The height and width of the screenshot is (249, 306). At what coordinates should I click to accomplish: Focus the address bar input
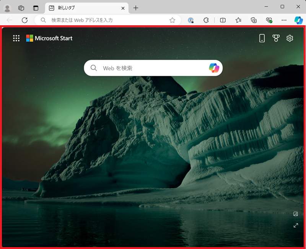[107, 20]
